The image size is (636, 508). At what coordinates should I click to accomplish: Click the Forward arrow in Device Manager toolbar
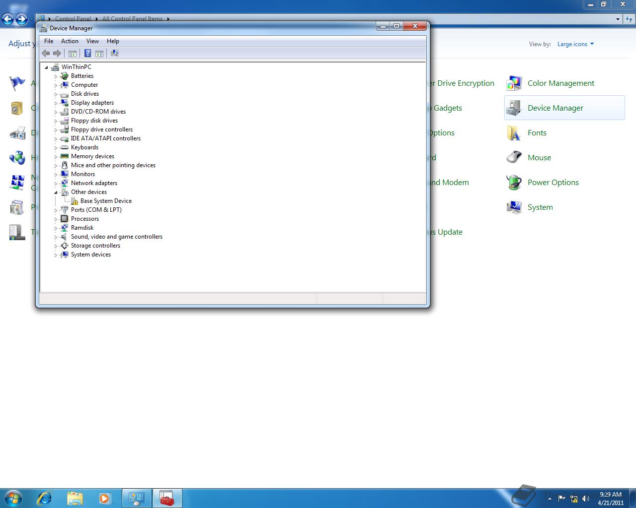[x=57, y=53]
